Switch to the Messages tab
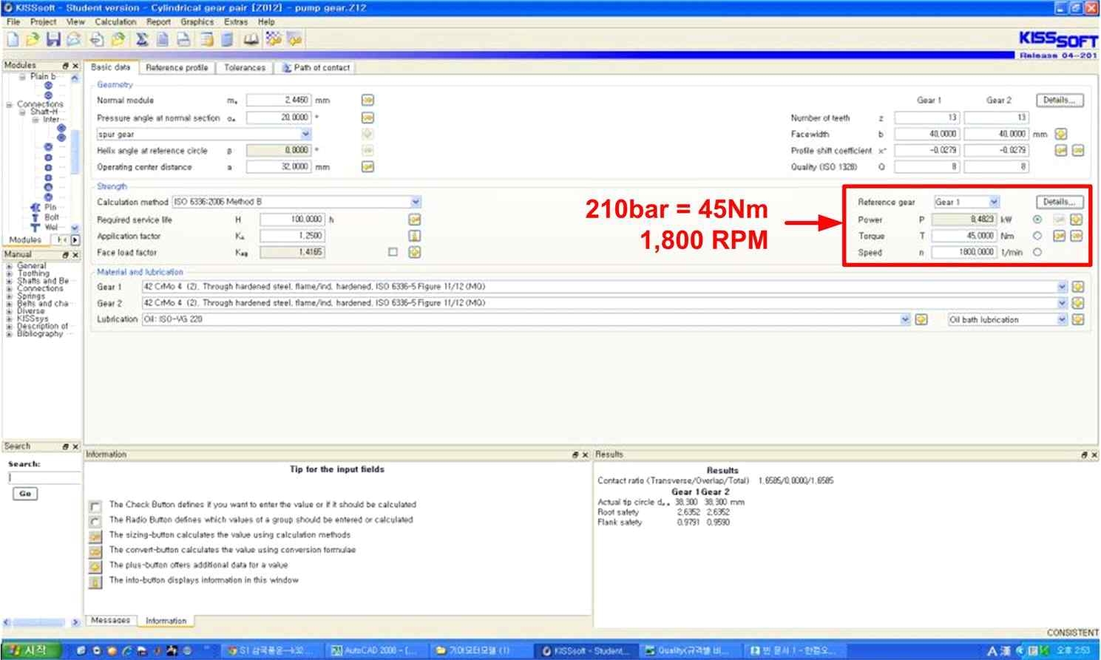 [x=110, y=621]
